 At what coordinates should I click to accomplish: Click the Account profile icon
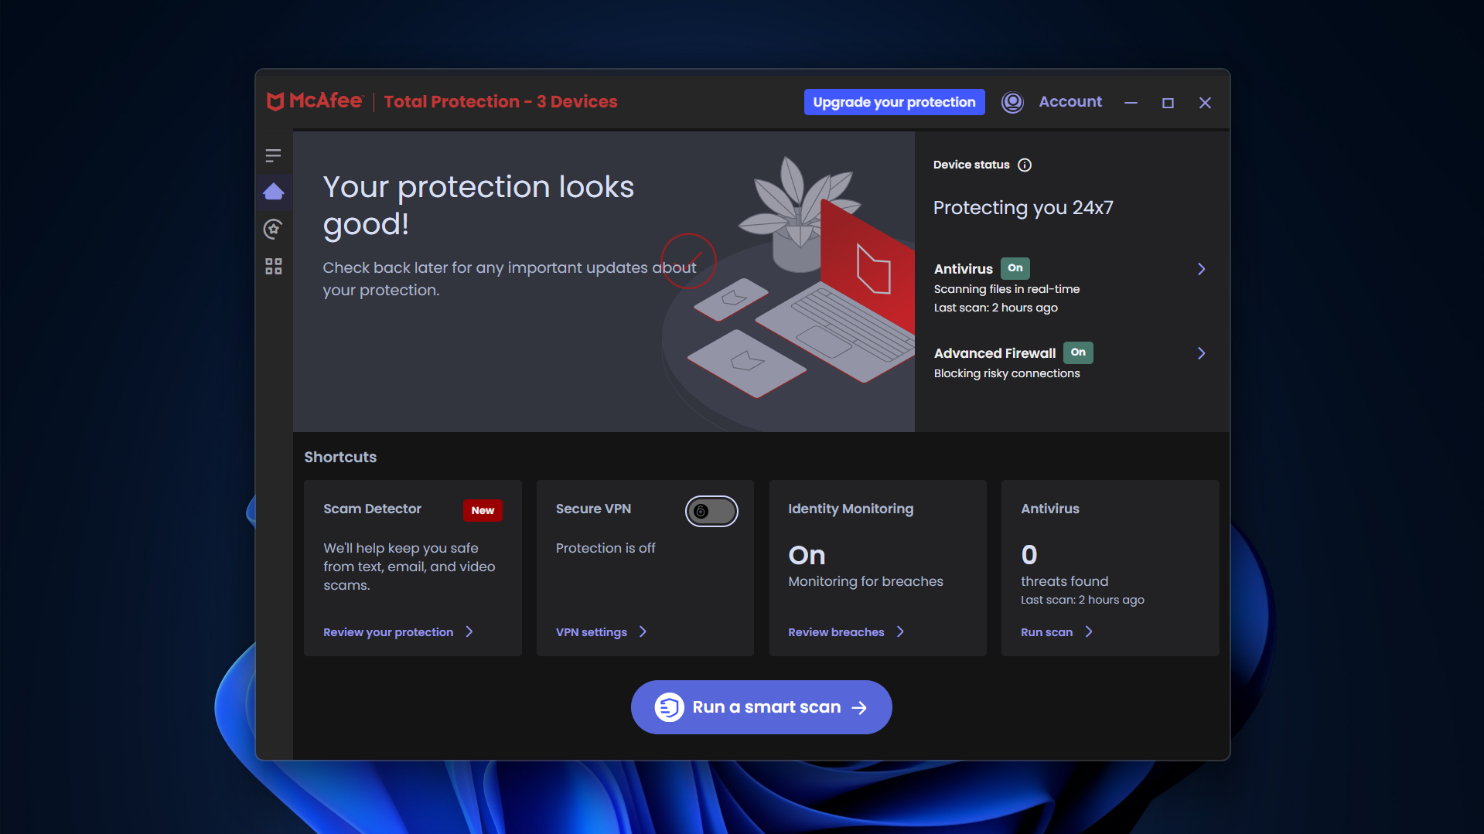(1012, 102)
